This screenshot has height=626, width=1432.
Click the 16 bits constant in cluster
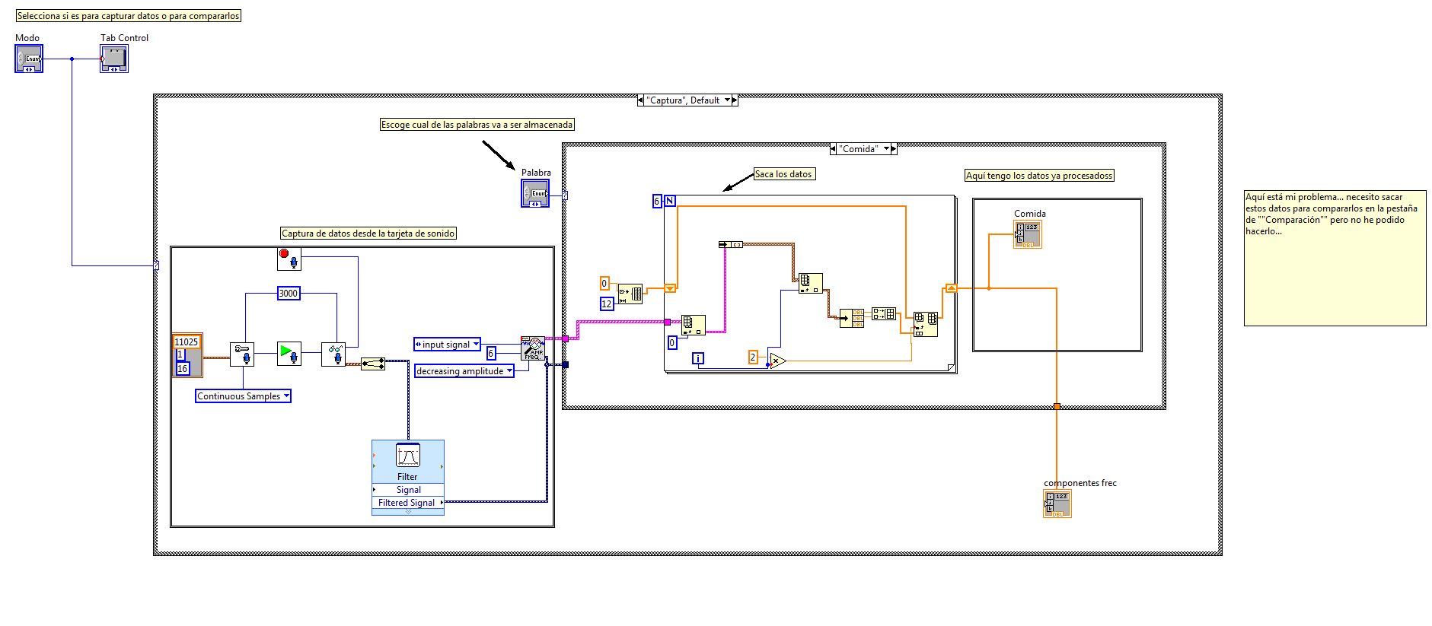tap(182, 369)
